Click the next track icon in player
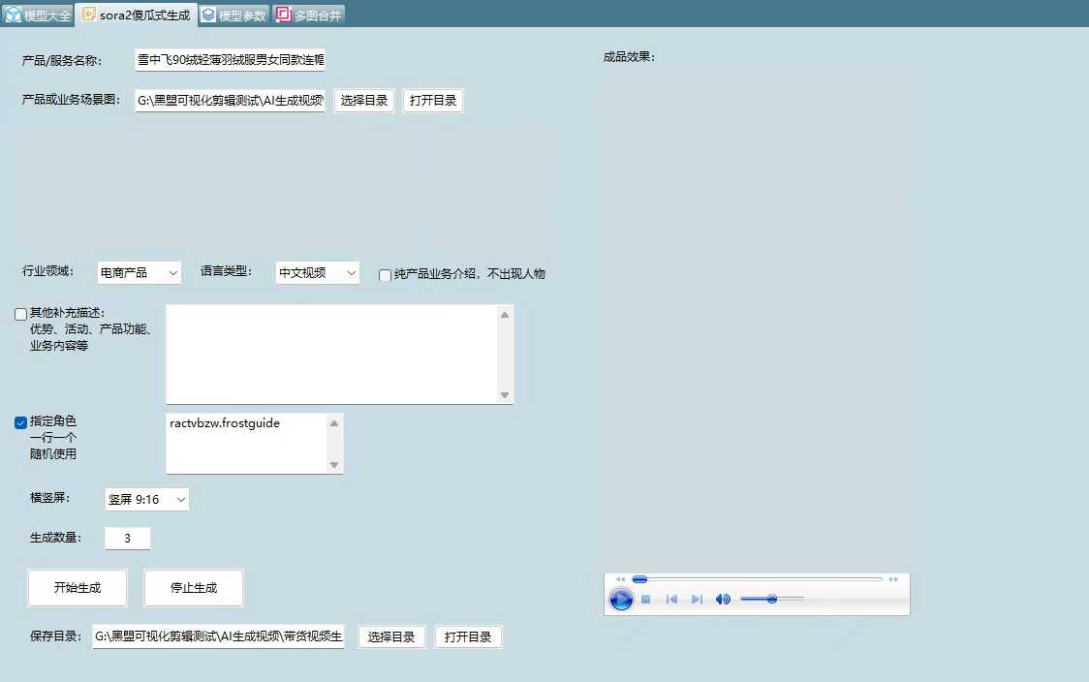The height and width of the screenshot is (682, 1089). (x=696, y=599)
